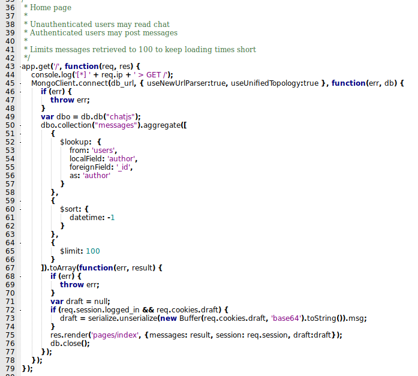
Task: Click 'var draft = null;' on line 71
Action: (80, 302)
